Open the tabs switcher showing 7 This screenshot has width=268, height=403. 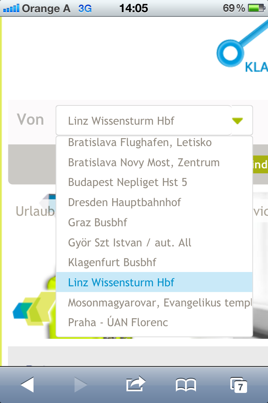pyautogui.click(x=239, y=385)
